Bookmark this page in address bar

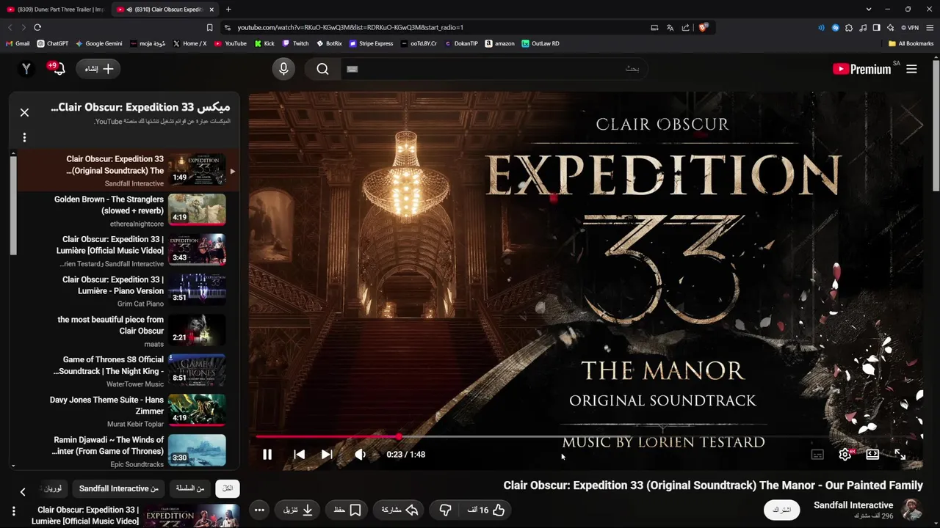(209, 27)
